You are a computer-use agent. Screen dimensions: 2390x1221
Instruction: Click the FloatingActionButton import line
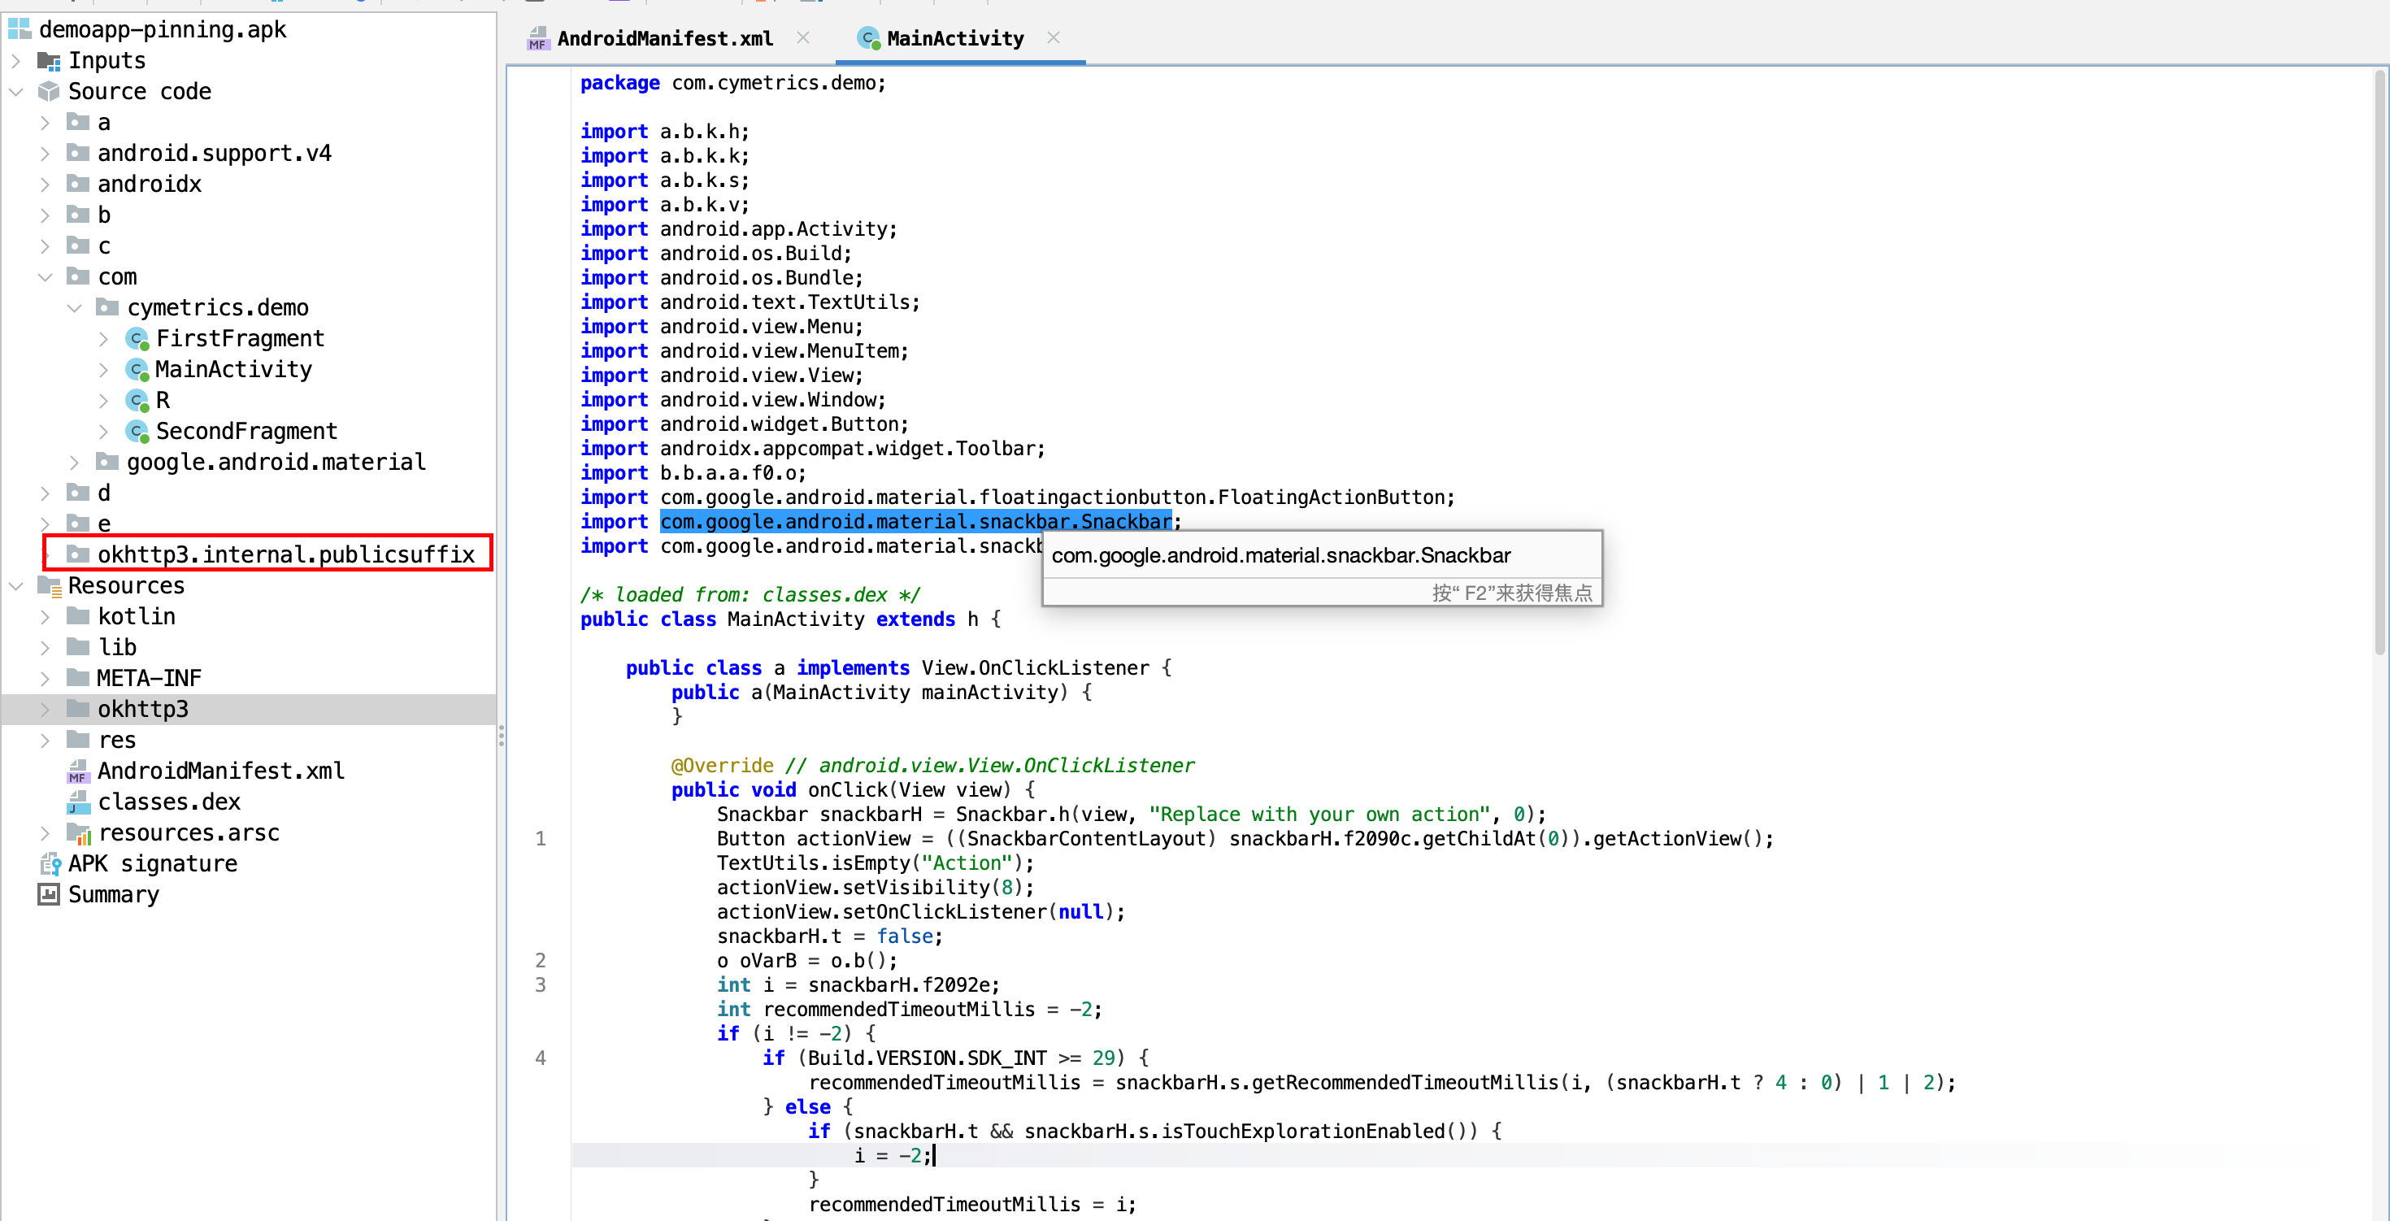[x=1018, y=498]
